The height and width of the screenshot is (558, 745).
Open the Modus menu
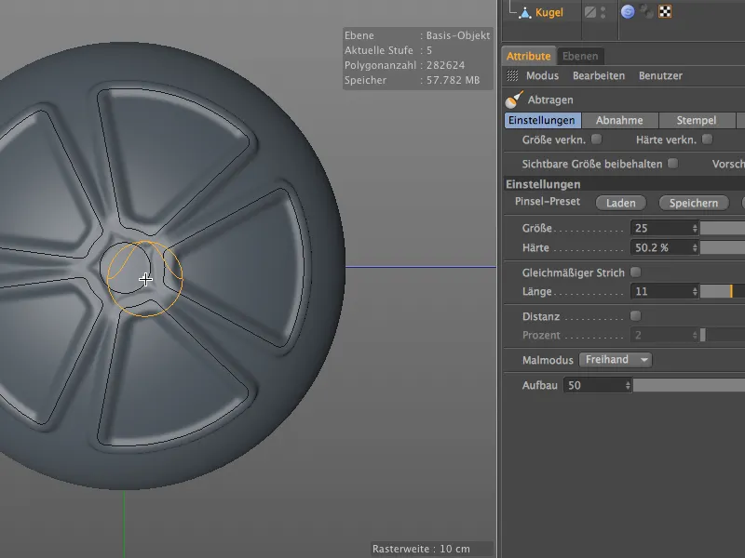click(x=542, y=76)
